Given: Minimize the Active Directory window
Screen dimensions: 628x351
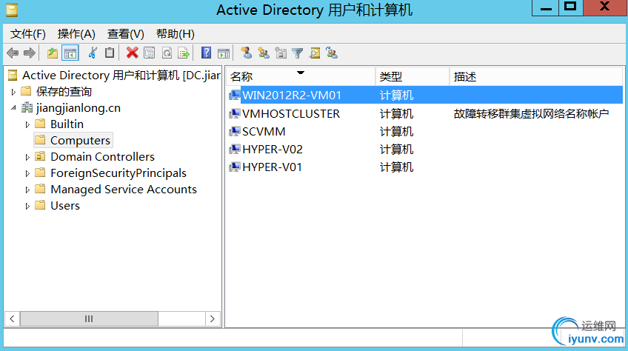Looking at the screenshot, I should click(x=546, y=8).
